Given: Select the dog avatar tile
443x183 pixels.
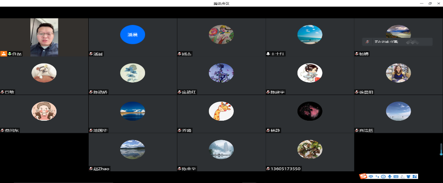Looking at the screenshot, I should 44,73.
